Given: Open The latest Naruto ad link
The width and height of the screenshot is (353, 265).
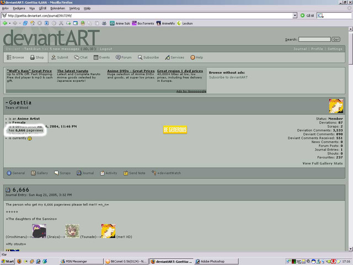Looking at the screenshot, I should (x=72, y=71).
